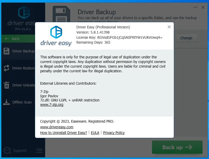The image size is (209, 159).
Task: Open the Privacy Policy
Action: click(114, 133)
